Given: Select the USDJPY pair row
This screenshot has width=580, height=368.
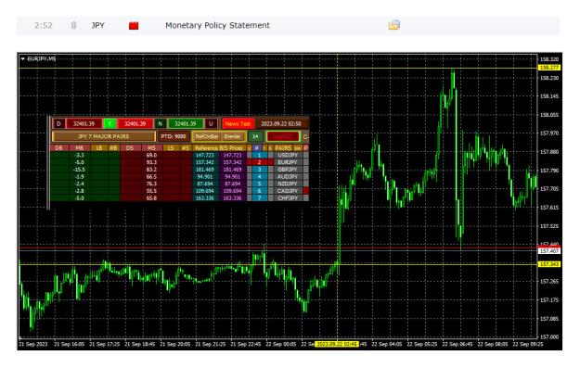Looking at the screenshot, I should (288, 155).
